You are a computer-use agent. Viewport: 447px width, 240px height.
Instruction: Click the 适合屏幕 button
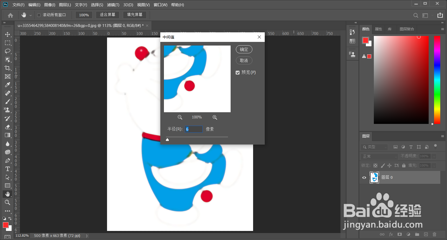108,15
